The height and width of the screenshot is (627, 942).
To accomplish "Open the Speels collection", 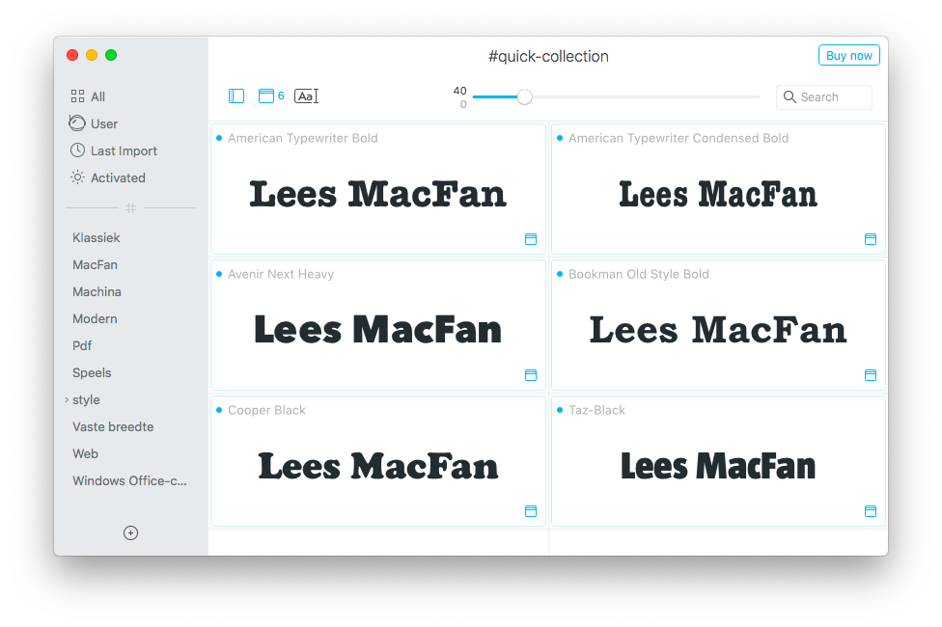I will click(x=92, y=373).
